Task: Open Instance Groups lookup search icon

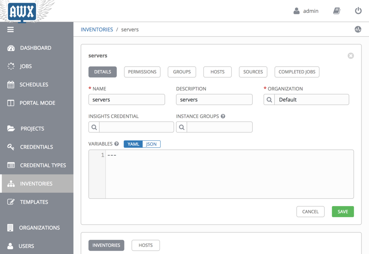Action: [182, 127]
